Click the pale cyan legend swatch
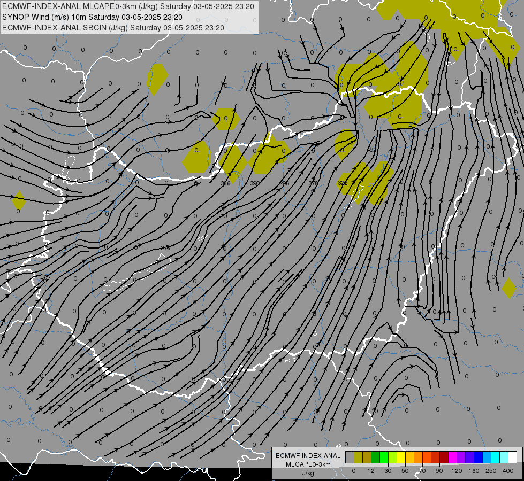The image size is (524, 481). pos(504,457)
